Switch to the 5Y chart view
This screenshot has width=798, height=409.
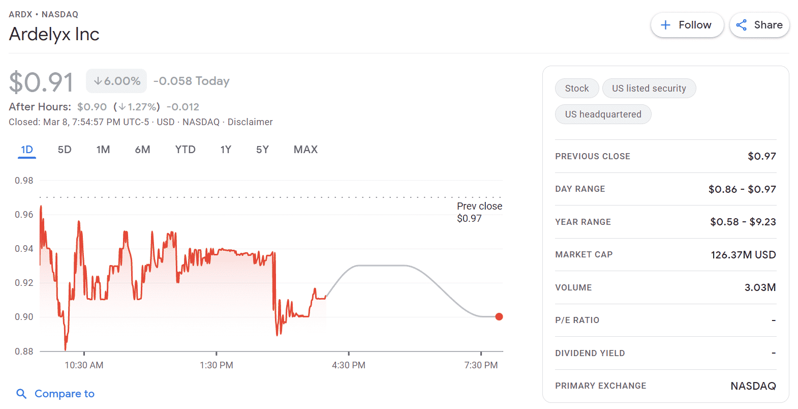[x=262, y=150]
